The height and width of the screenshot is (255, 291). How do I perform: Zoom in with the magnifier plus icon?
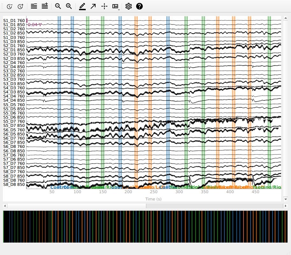(x=69, y=6)
